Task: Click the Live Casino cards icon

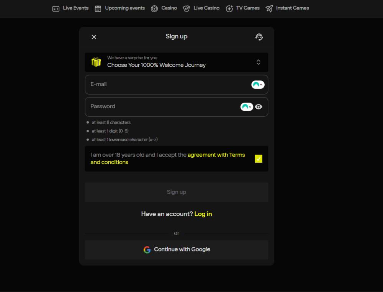Action: click(x=187, y=8)
